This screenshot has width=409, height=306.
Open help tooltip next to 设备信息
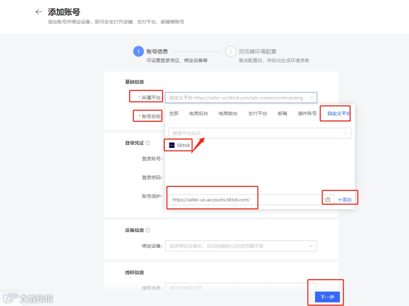(148, 229)
